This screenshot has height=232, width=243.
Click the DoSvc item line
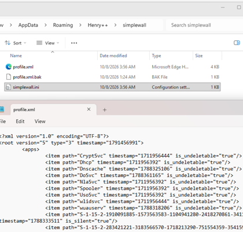tap(139, 175)
